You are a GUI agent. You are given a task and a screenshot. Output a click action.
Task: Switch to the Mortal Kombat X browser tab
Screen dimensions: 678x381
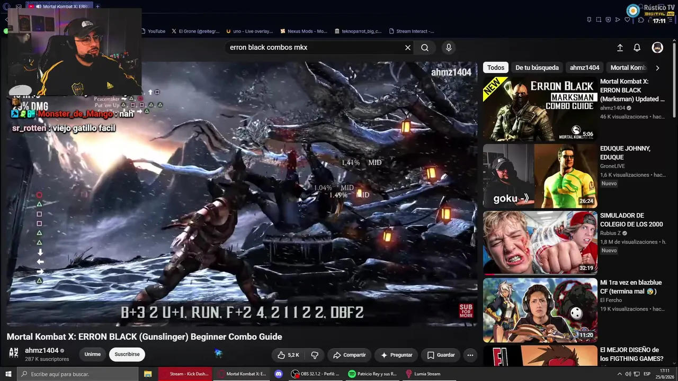pyautogui.click(x=60, y=6)
